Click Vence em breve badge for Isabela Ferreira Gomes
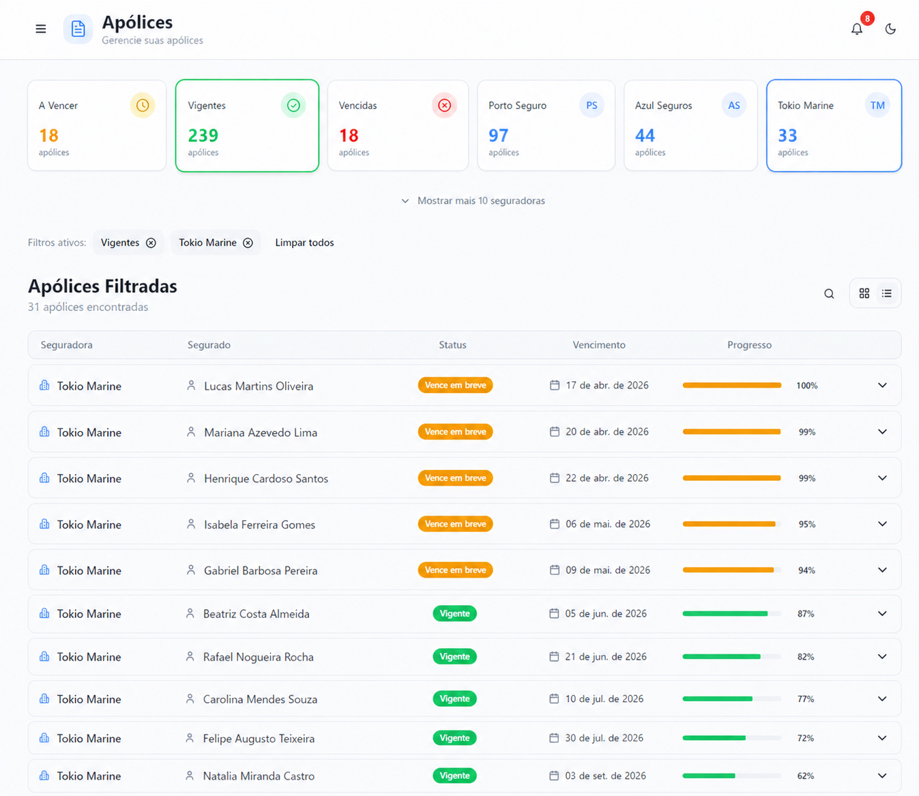The height and width of the screenshot is (796, 919). point(455,525)
